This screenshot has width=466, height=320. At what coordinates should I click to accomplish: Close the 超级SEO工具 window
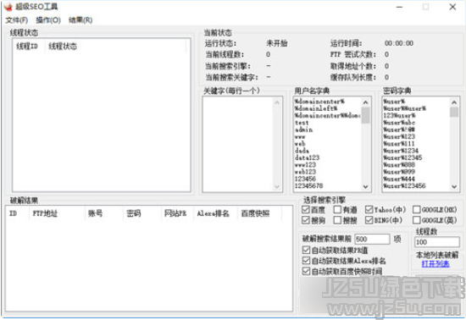tap(452, 7)
